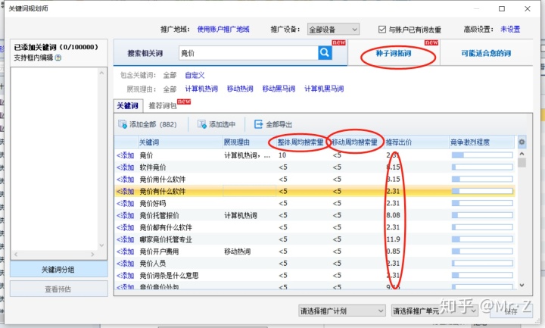Add the keyword 竞价用什么软件 via <添加
Image resolution: width=545 pixels, height=328 pixels.
click(125, 179)
